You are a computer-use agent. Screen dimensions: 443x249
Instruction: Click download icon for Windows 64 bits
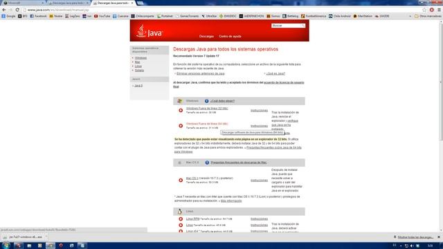(x=181, y=126)
